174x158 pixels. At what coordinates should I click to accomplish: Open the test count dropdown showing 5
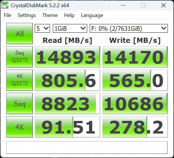[x=42, y=28]
